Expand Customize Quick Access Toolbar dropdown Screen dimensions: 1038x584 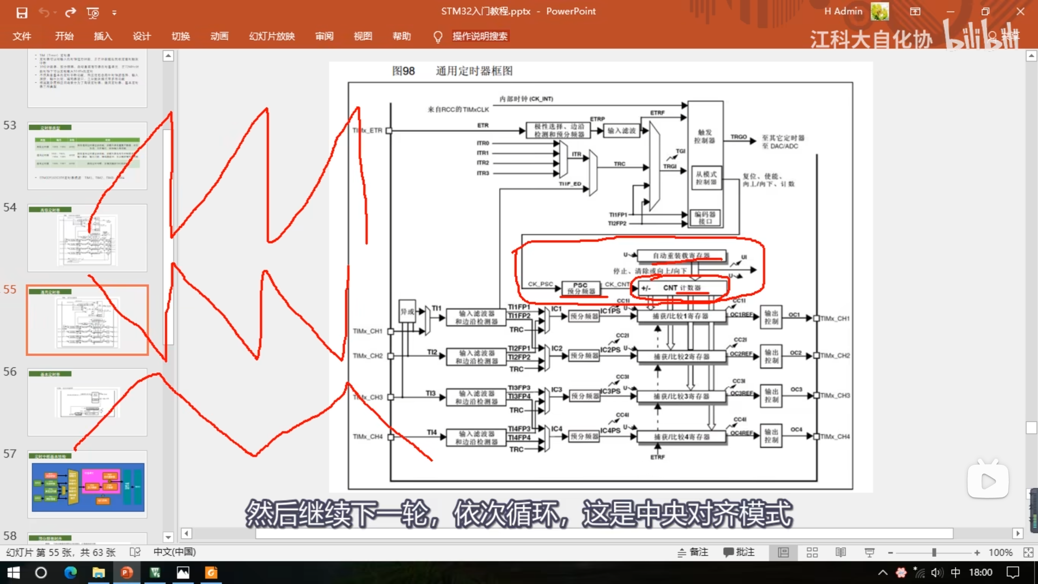[x=114, y=13]
